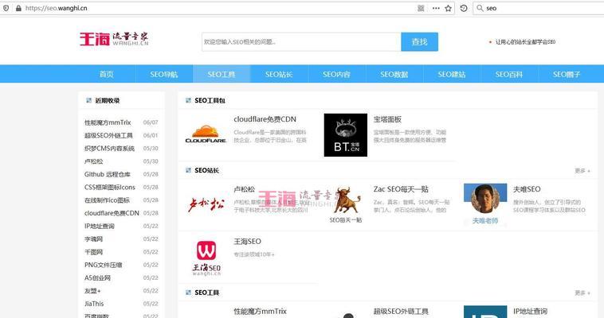Open the 夫唯老师 avatar photo
Image resolution: width=604 pixels, height=318 pixels.
point(485,204)
